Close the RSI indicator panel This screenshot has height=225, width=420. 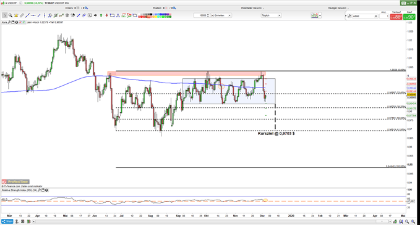tap(46, 190)
